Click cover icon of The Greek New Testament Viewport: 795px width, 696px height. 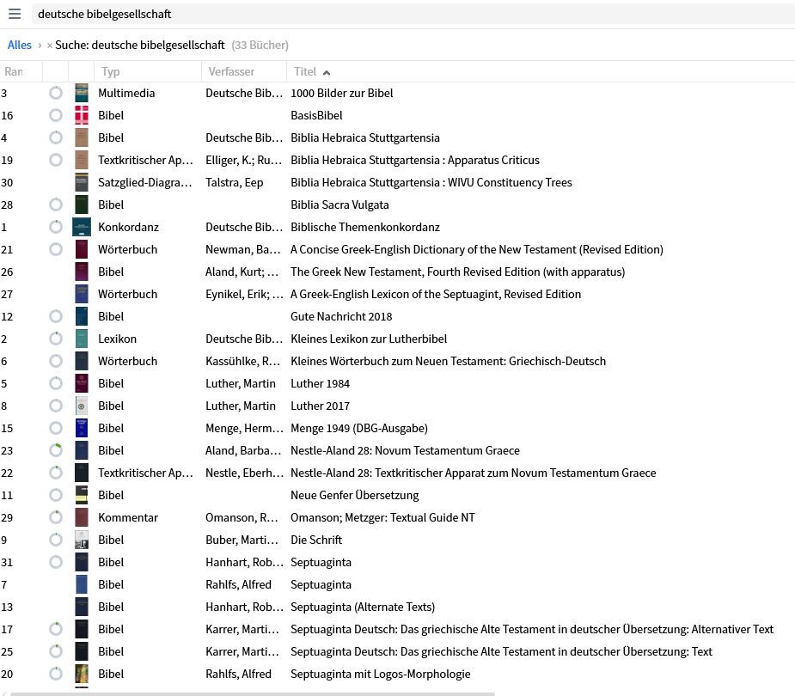pyautogui.click(x=81, y=272)
